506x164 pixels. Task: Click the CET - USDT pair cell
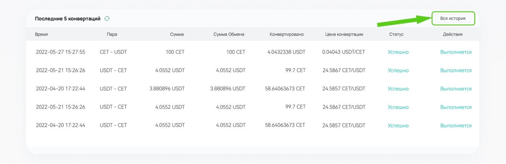113,52
